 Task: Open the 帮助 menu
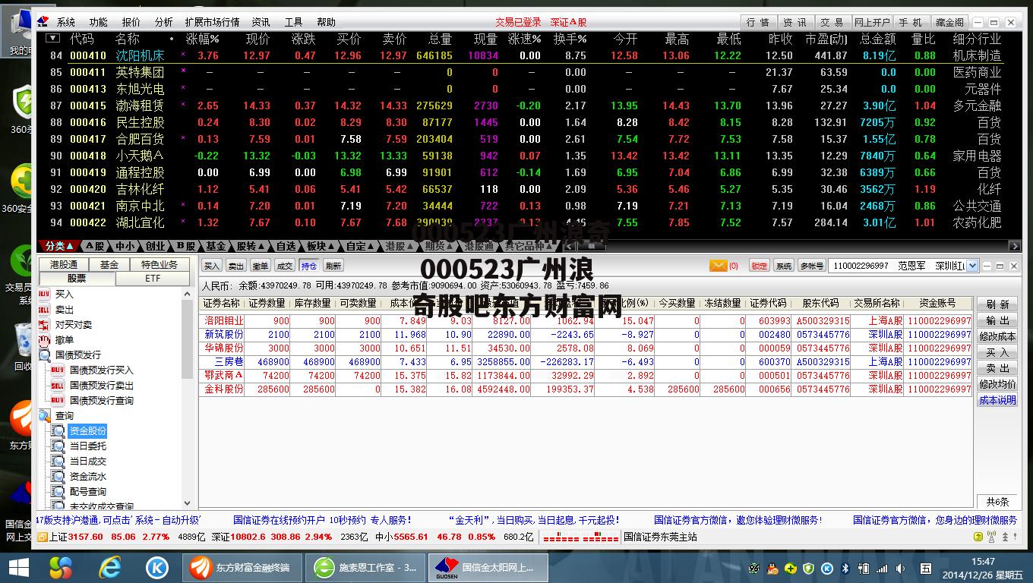point(326,22)
